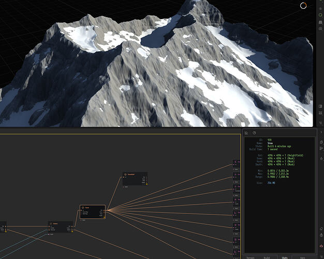Click the terrain icon atop the stats panel
This screenshot has width=324, height=259.
(x=246, y=133)
